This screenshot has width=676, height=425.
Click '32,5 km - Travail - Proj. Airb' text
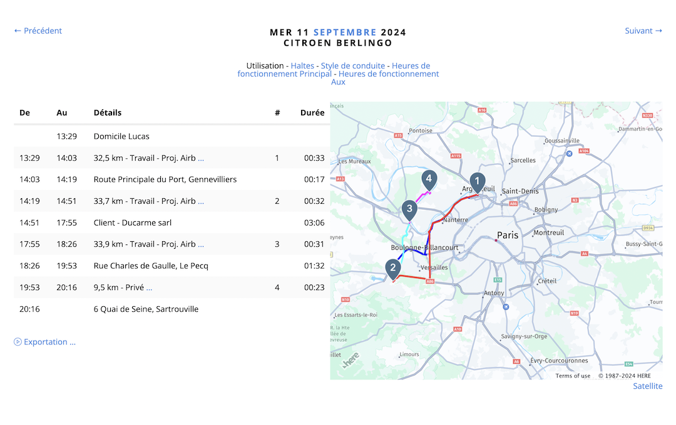pos(145,158)
